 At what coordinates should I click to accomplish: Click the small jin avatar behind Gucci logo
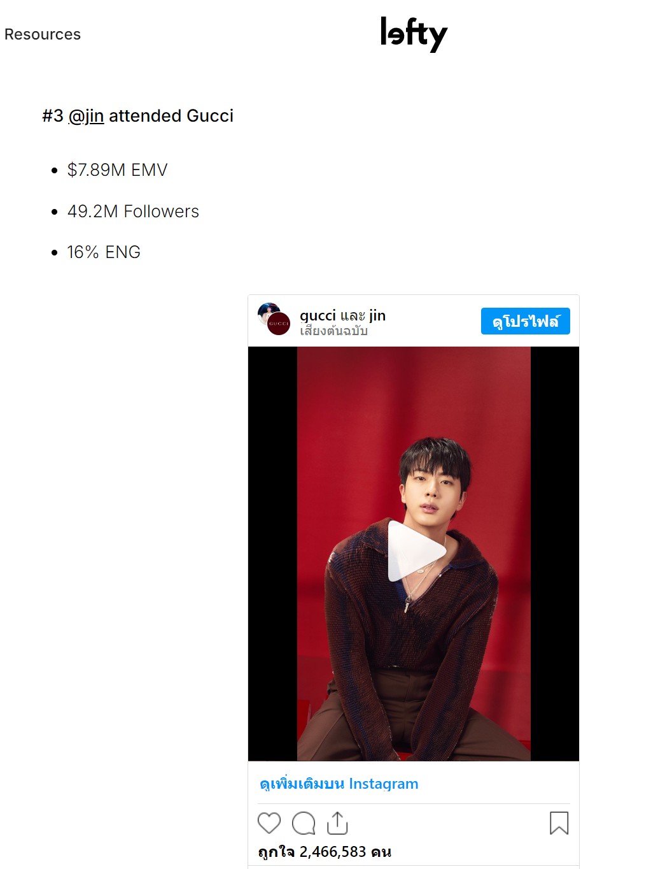pos(267,309)
